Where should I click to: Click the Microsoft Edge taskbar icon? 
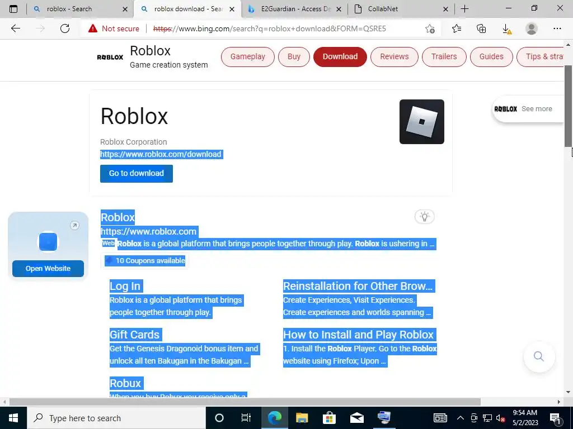tap(274, 418)
